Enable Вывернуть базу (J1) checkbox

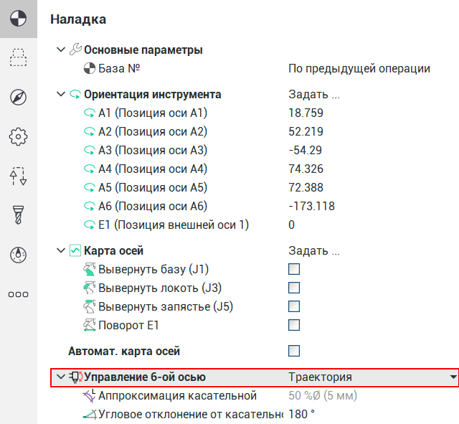click(x=293, y=270)
